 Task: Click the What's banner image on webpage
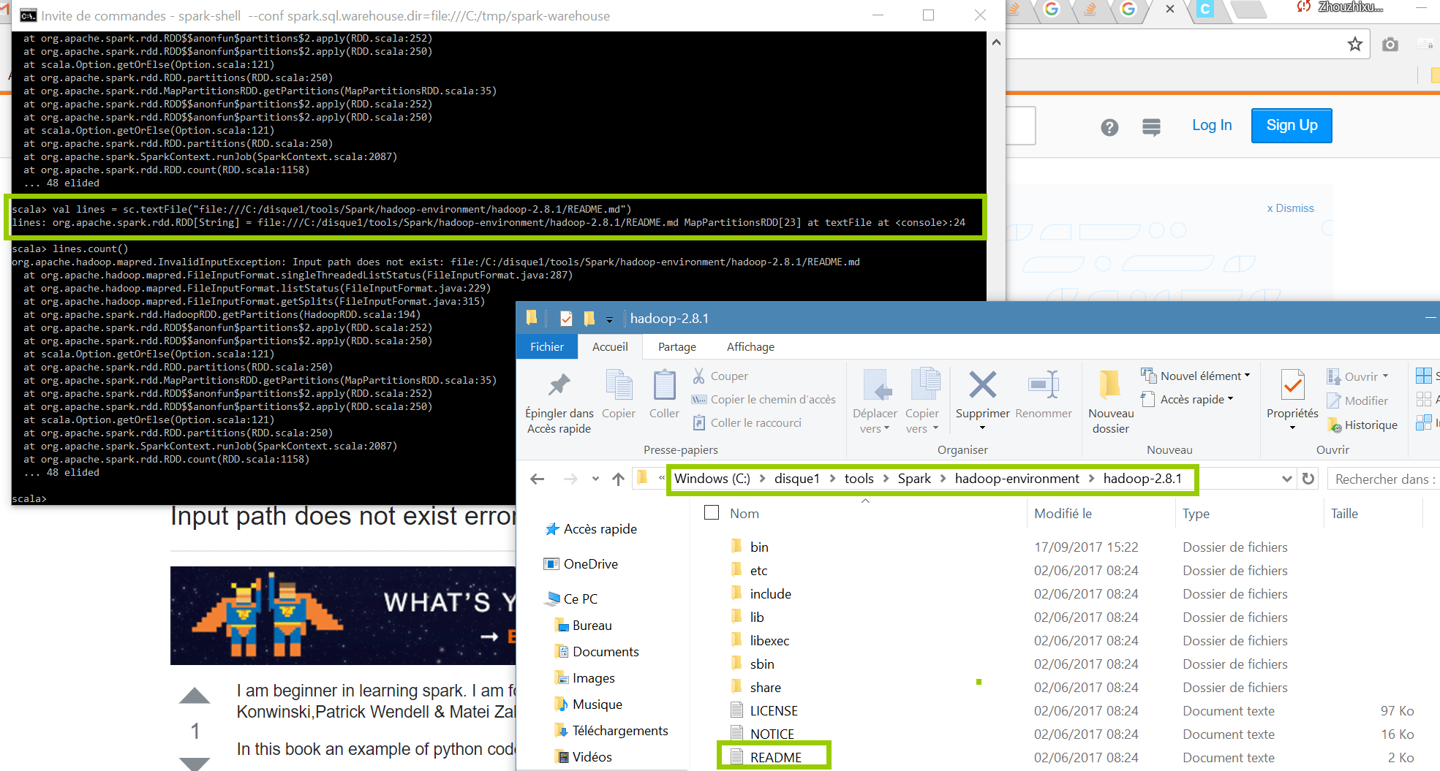tap(343, 615)
